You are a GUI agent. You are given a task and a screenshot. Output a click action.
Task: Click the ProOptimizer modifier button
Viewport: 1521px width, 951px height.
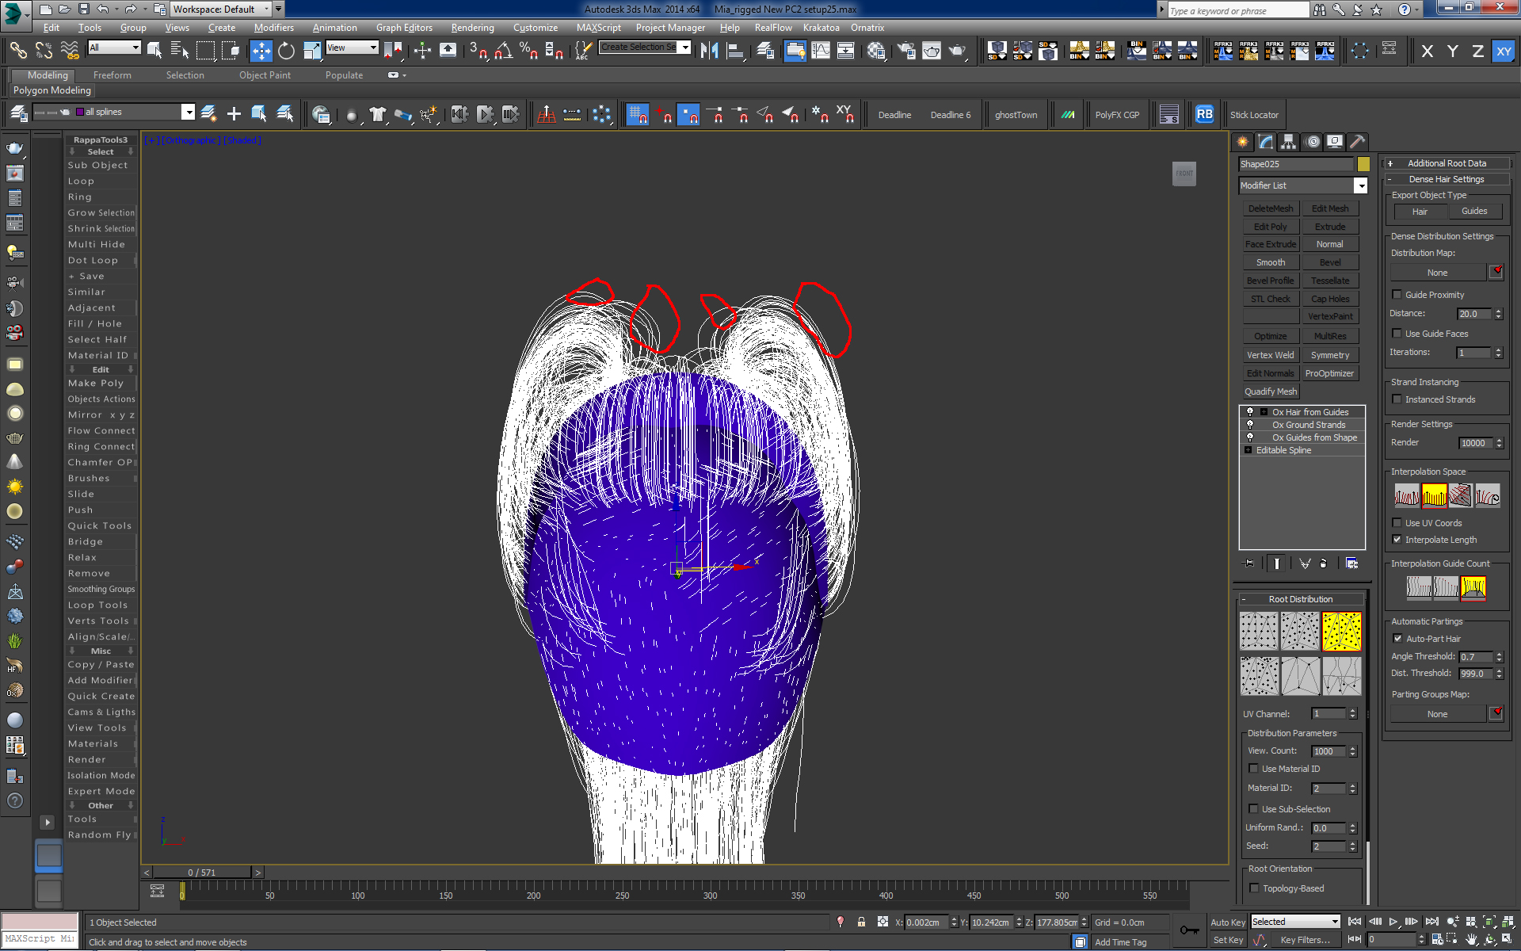[x=1329, y=373]
